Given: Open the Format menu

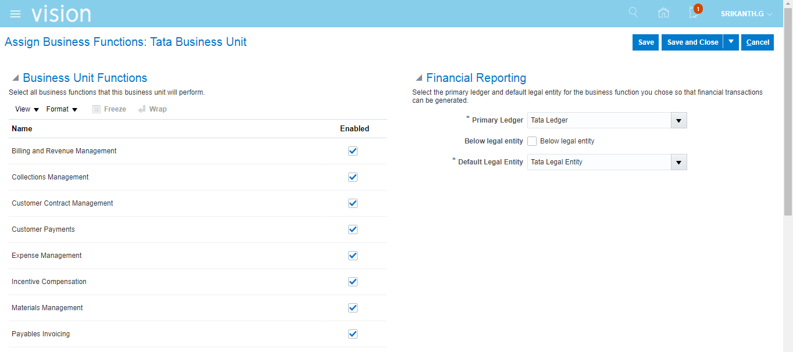Looking at the screenshot, I should coord(62,109).
